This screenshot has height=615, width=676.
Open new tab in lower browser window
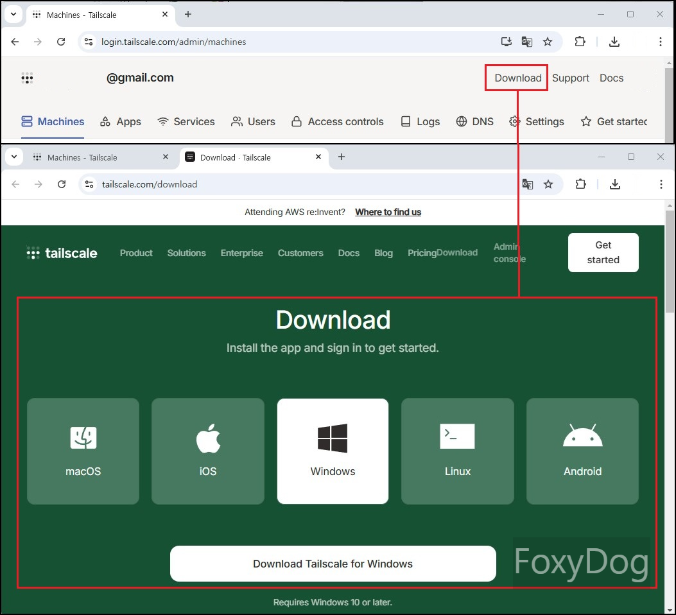pyautogui.click(x=342, y=157)
